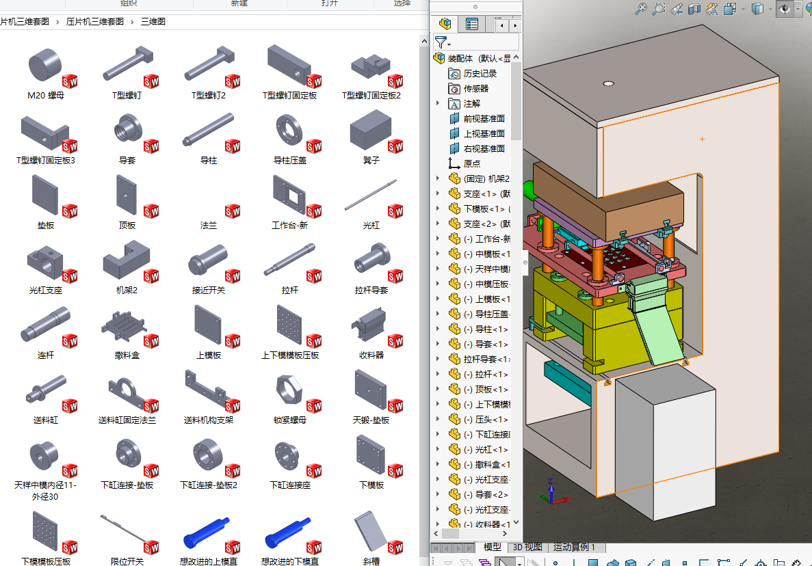Toggle the Hide/Show Items eye button
Screen dimensions: 812x566
[x=785, y=9]
